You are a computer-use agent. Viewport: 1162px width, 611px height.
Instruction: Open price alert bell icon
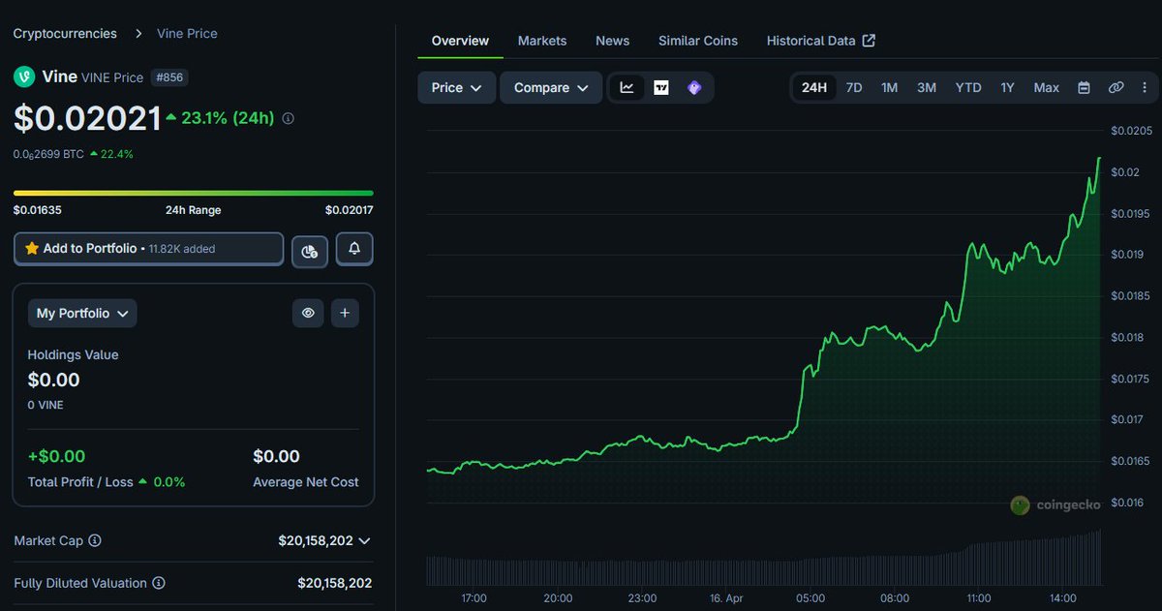pos(354,249)
